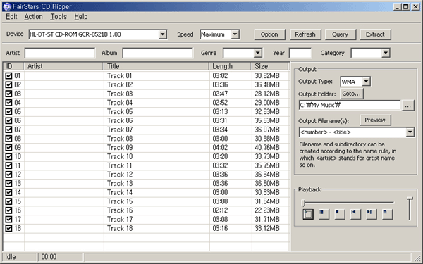Uncheck track 01 checkbox
The height and width of the screenshot is (264, 423).
8,76
